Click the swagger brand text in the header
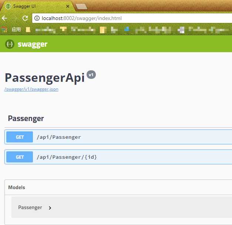This screenshot has width=232, height=225. 33,44
